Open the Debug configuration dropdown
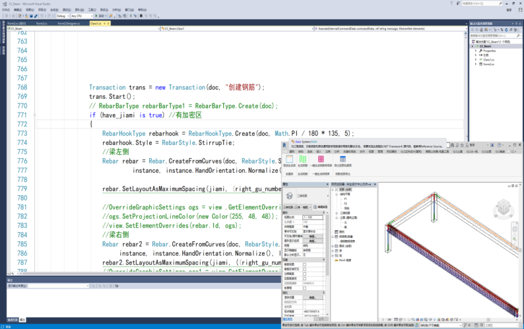Screen dimensions: 524x329 tap(63, 16)
